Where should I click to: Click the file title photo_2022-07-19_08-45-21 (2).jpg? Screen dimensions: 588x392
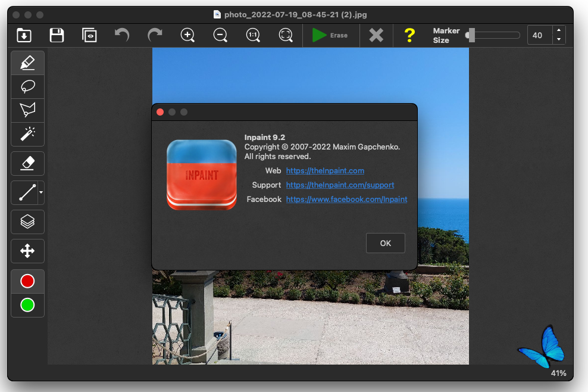[296, 15]
